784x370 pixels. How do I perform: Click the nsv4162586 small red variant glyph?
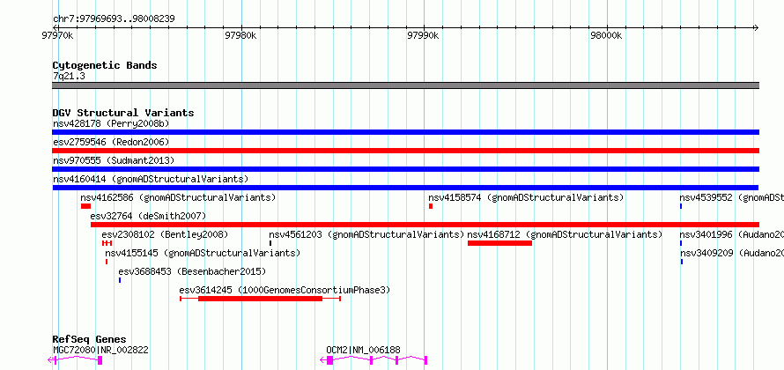click(85, 206)
